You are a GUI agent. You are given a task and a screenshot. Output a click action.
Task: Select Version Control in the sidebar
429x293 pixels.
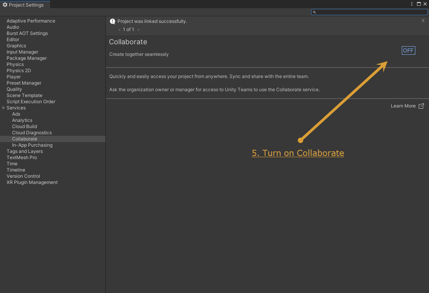tap(23, 176)
